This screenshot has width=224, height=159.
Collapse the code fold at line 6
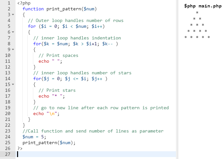(x=13, y=32)
